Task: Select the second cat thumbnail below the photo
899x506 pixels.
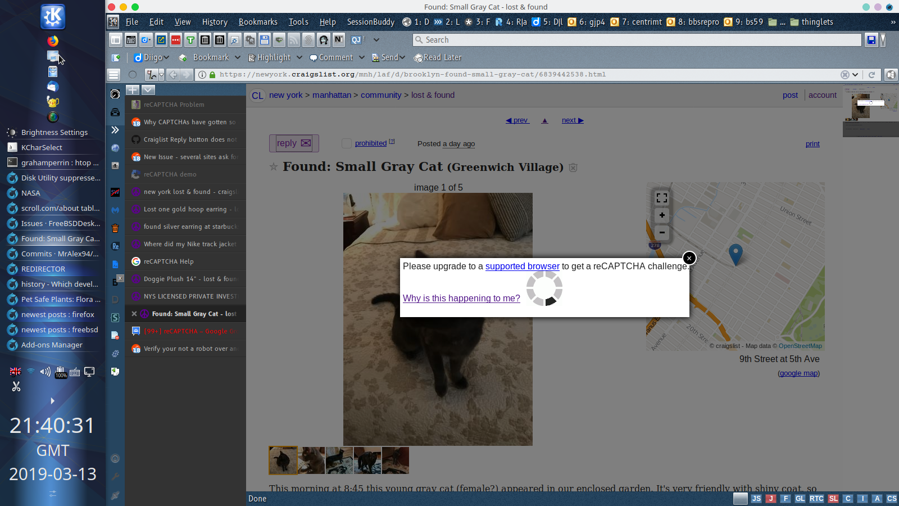Action: [x=311, y=460]
